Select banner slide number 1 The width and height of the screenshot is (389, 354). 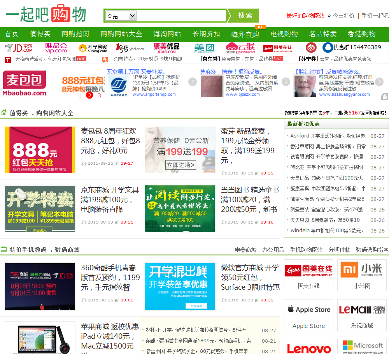tap(80, 95)
